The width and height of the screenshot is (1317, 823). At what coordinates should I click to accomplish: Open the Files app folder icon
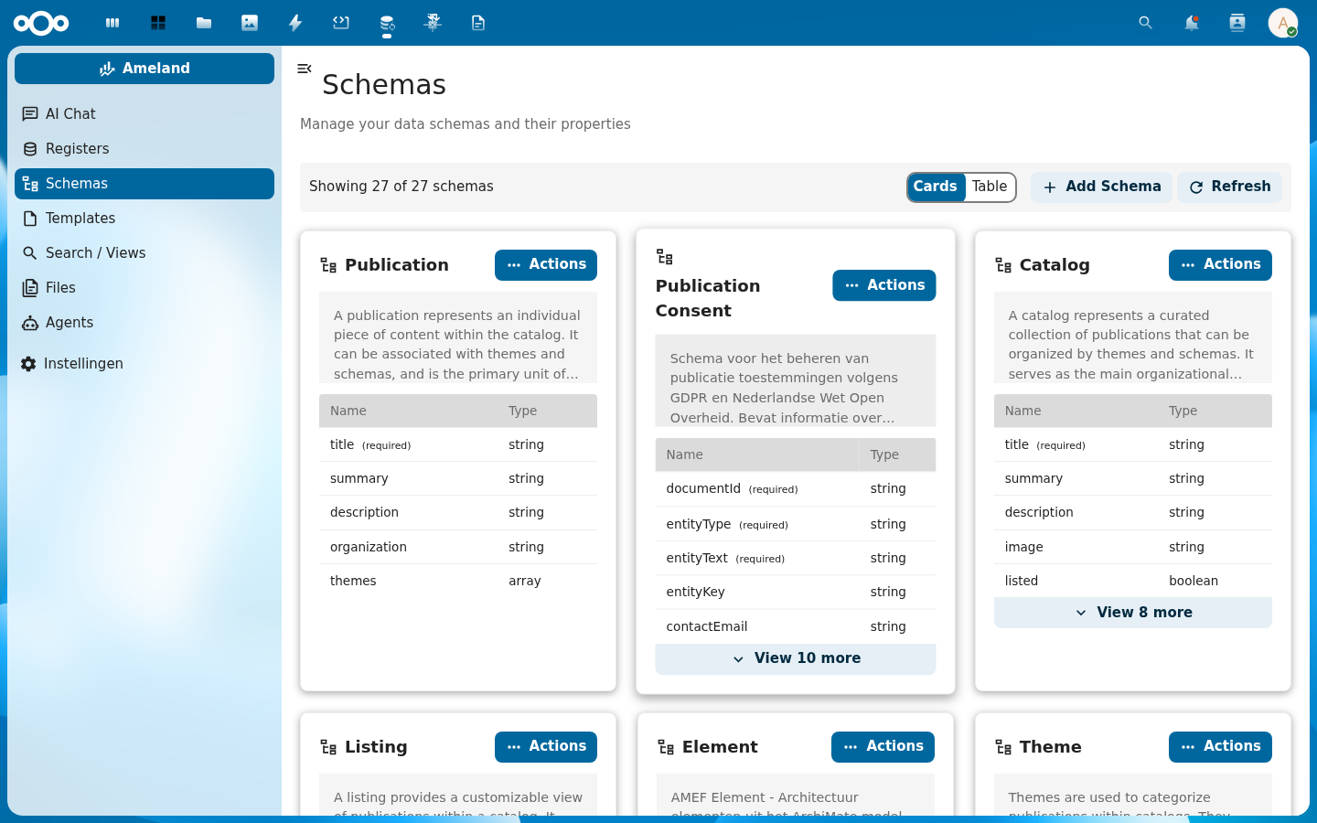point(204,23)
